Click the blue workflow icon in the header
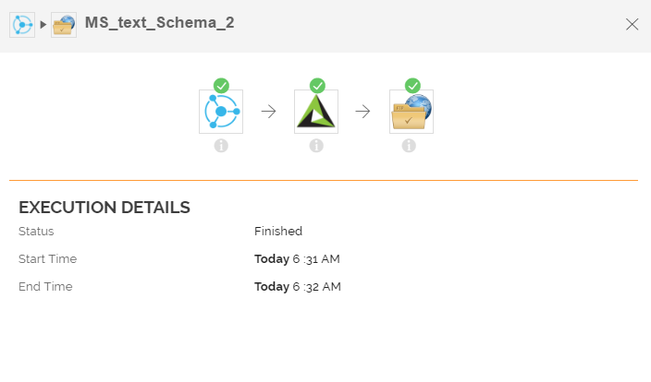Viewport: 651px width, 382px height. coord(21,25)
